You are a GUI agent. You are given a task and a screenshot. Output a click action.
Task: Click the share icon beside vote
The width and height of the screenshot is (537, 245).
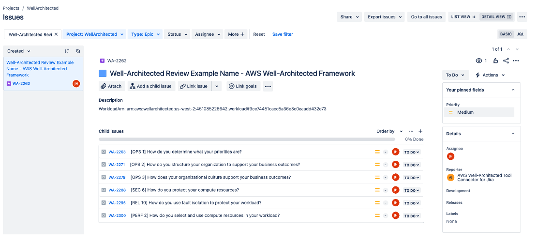click(506, 61)
